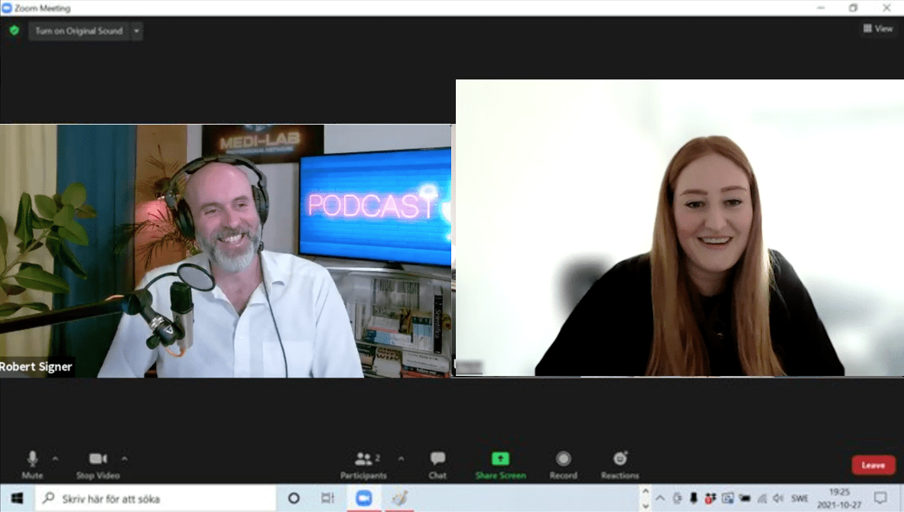Expand video options arrow beside Stop Video
This screenshot has height=512, width=904.
[x=125, y=459]
